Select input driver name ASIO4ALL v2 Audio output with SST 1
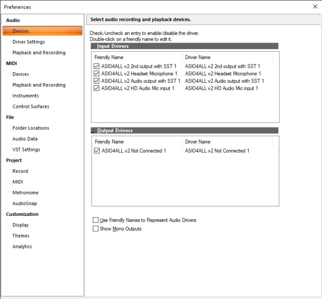 tap(225, 81)
